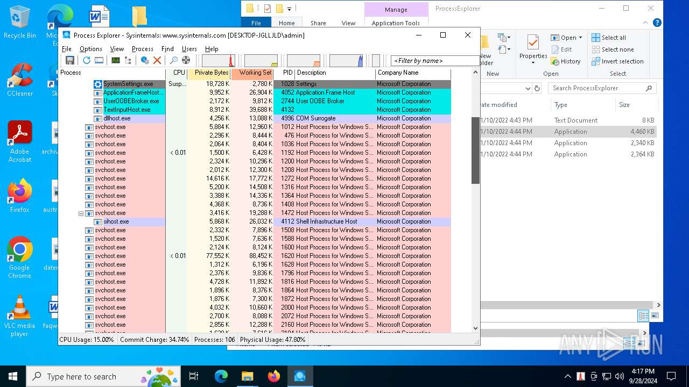
Task: Click the Search ProcessExplorer box
Action: tap(602, 88)
